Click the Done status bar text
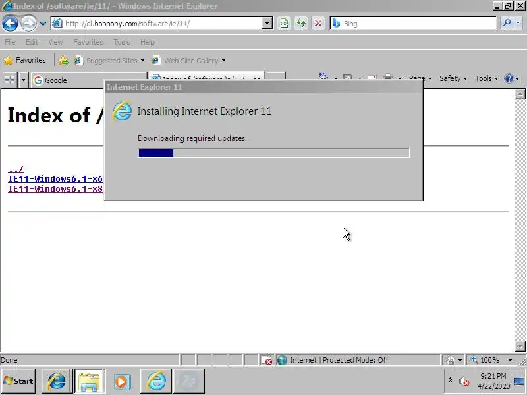527x395 pixels. coord(9,360)
